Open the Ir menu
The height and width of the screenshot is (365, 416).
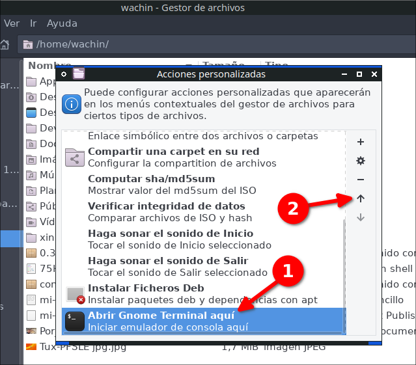(x=33, y=23)
